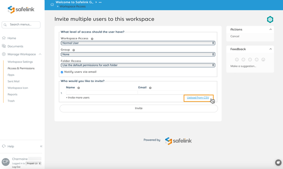283x169 pixels.
Task: Open the logged-in workspace selector
Action: [x=33, y=163]
